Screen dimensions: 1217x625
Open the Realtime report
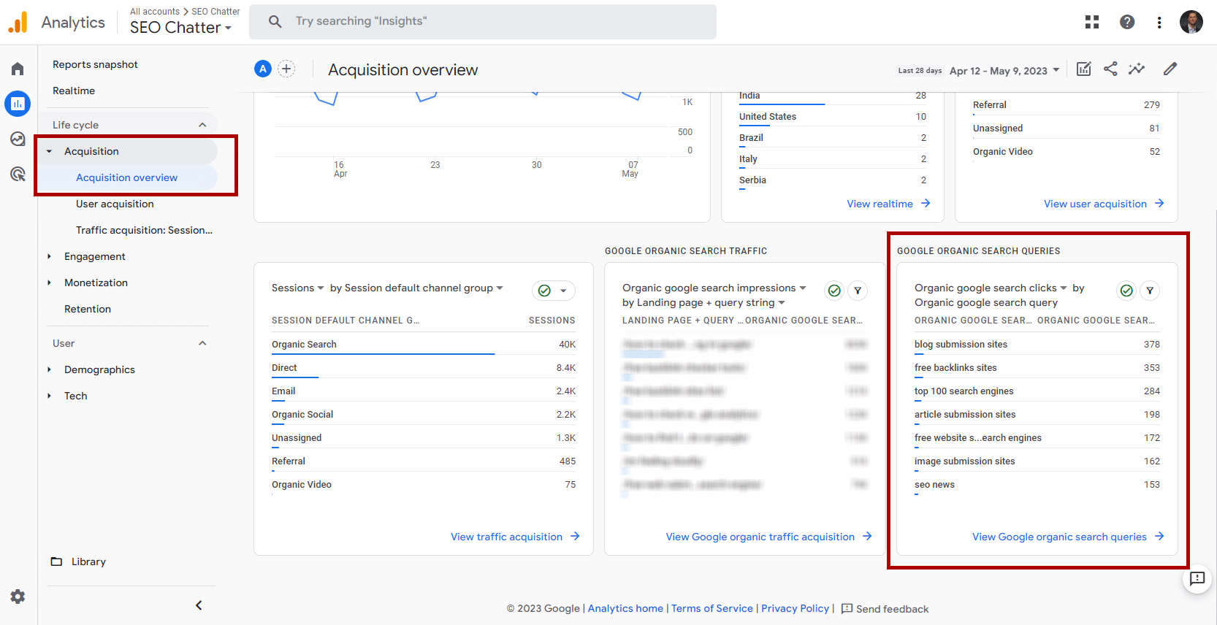(74, 91)
